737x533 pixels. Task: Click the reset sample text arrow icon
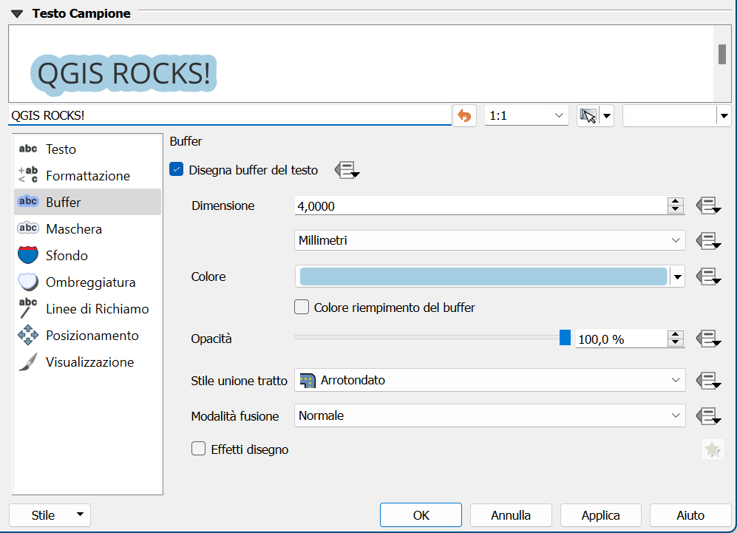[464, 115]
